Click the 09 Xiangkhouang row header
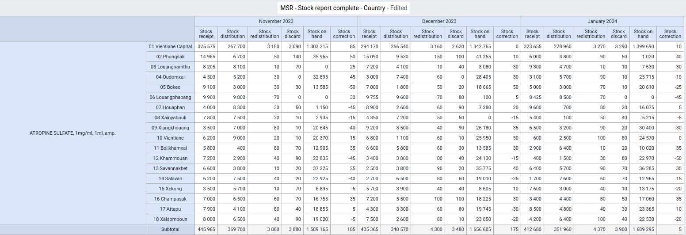The width and height of the screenshot is (686, 235). (170, 128)
